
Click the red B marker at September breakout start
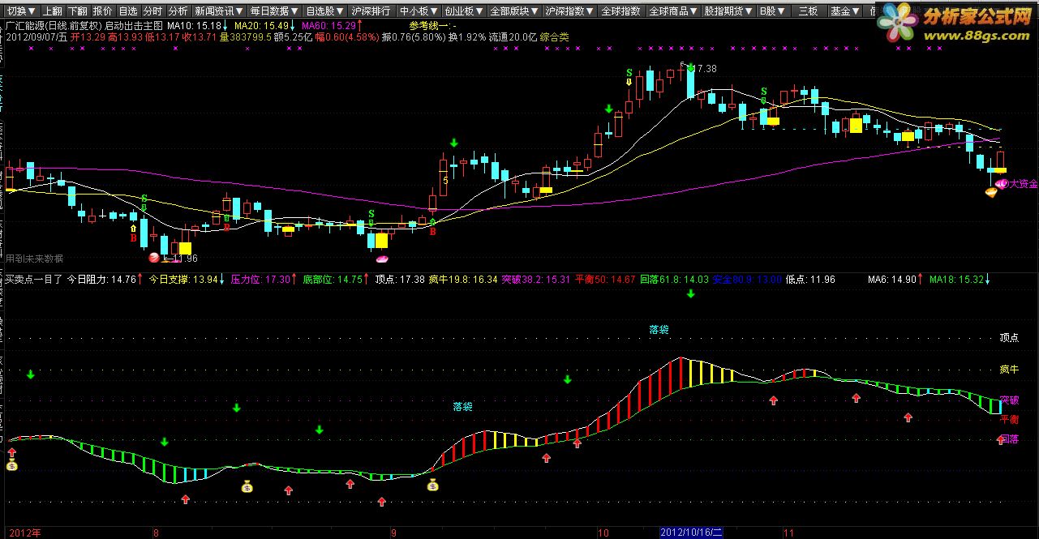click(x=432, y=232)
